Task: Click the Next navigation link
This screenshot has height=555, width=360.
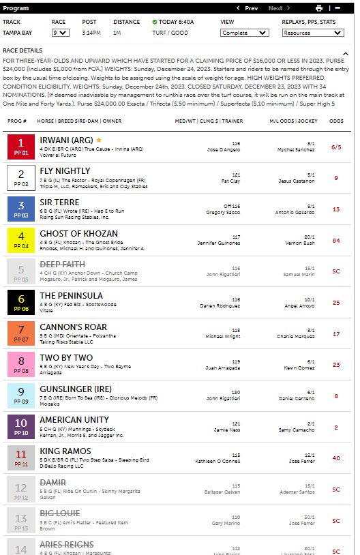Action: (275, 8)
